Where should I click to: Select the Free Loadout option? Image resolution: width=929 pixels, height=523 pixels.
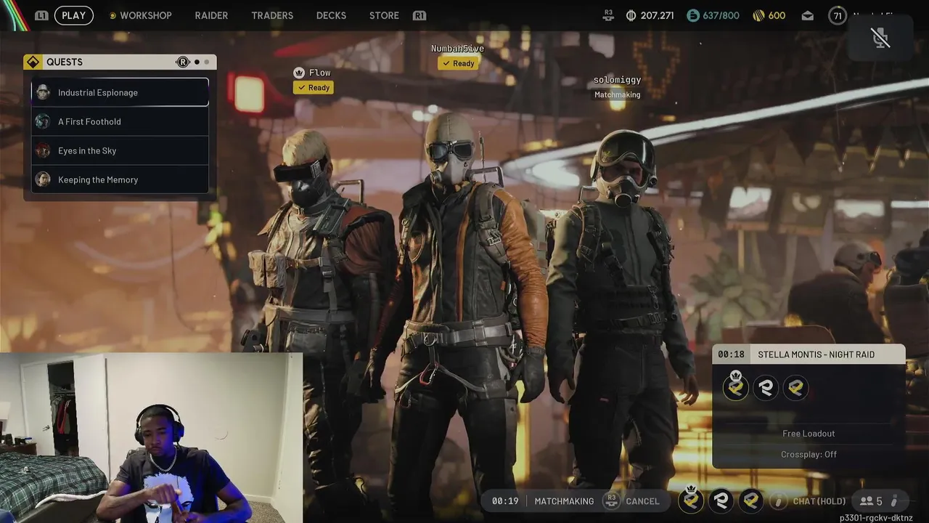(809, 434)
